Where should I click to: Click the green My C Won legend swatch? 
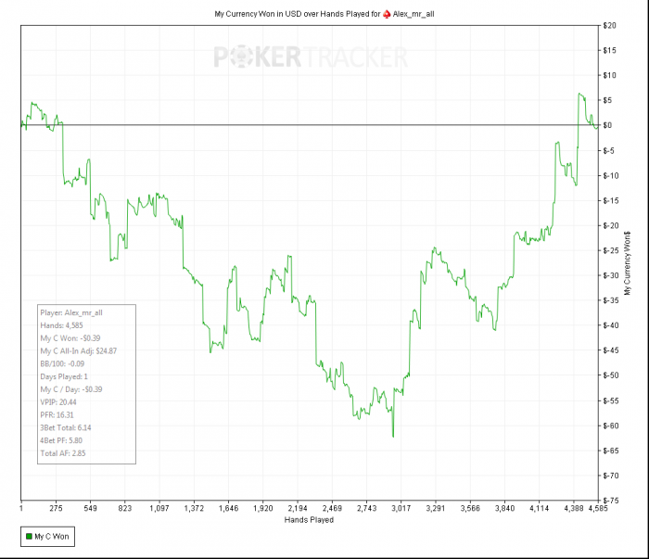(x=29, y=536)
